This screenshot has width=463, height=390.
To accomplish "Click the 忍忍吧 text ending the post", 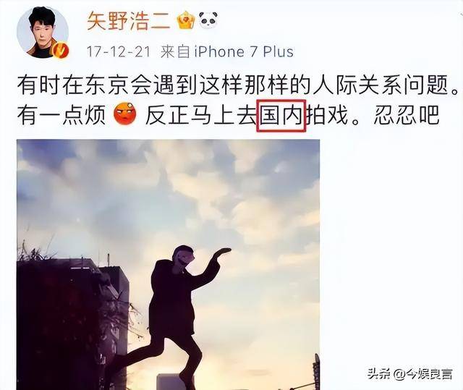I will pos(407,115).
